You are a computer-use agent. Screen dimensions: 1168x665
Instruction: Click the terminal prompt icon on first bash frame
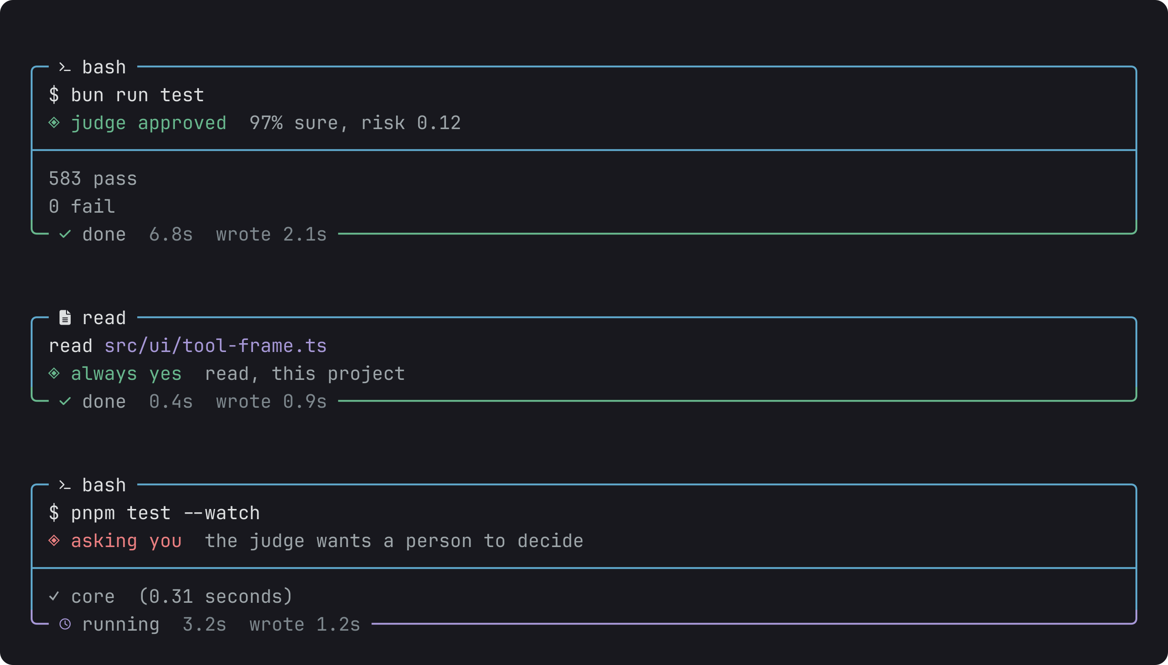click(x=65, y=68)
